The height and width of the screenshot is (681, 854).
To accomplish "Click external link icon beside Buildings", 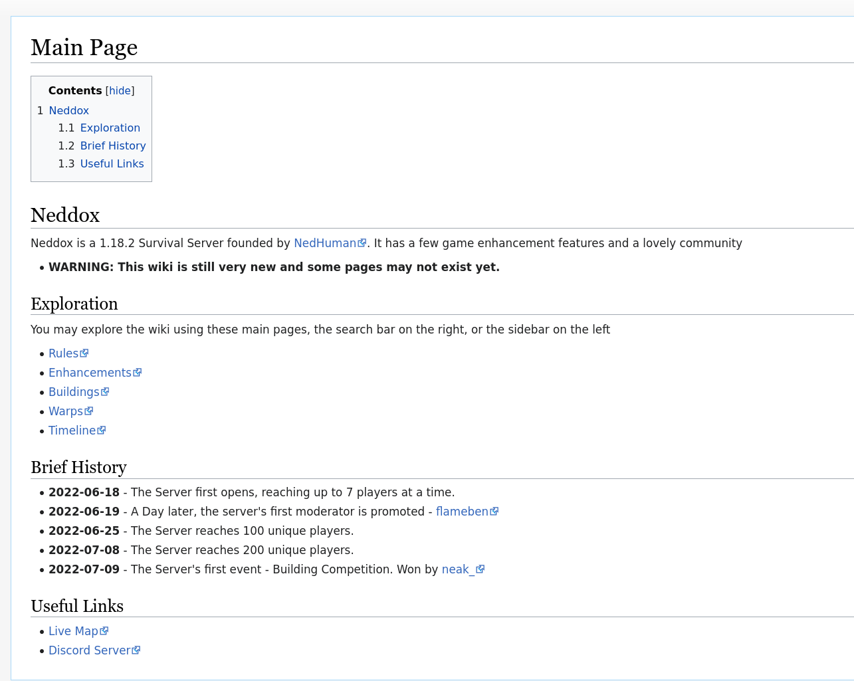I will click(105, 392).
